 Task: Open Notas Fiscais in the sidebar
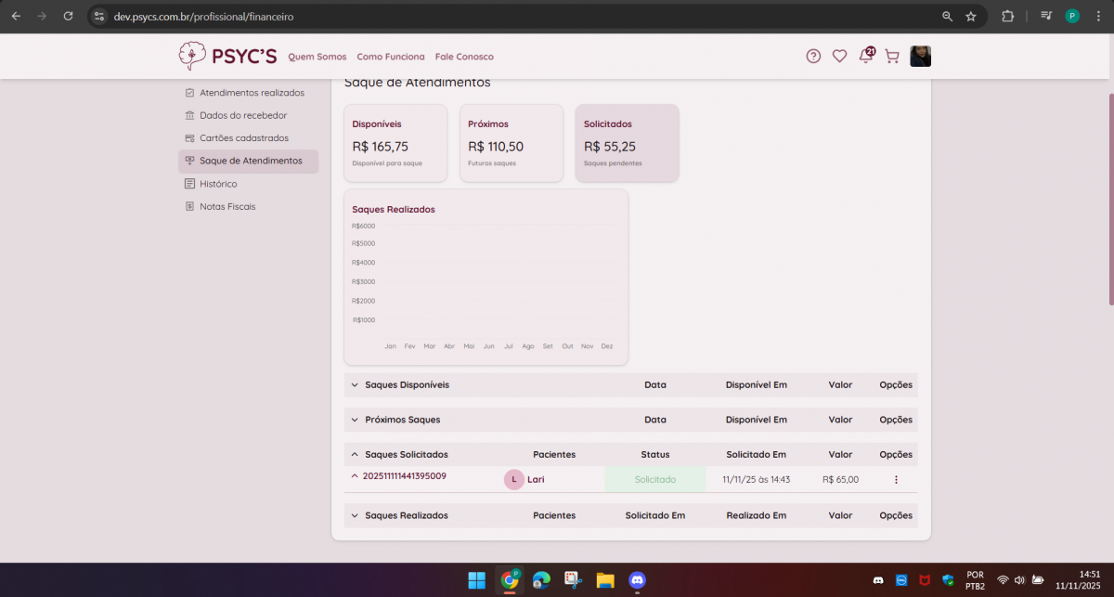(x=227, y=206)
